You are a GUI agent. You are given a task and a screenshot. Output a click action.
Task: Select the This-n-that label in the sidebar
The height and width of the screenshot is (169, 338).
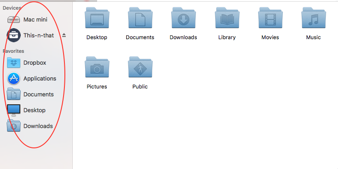click(38, 35)
